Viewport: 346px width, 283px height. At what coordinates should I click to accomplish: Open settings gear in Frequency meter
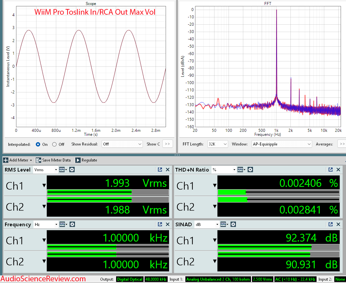[x=72, y=225]
